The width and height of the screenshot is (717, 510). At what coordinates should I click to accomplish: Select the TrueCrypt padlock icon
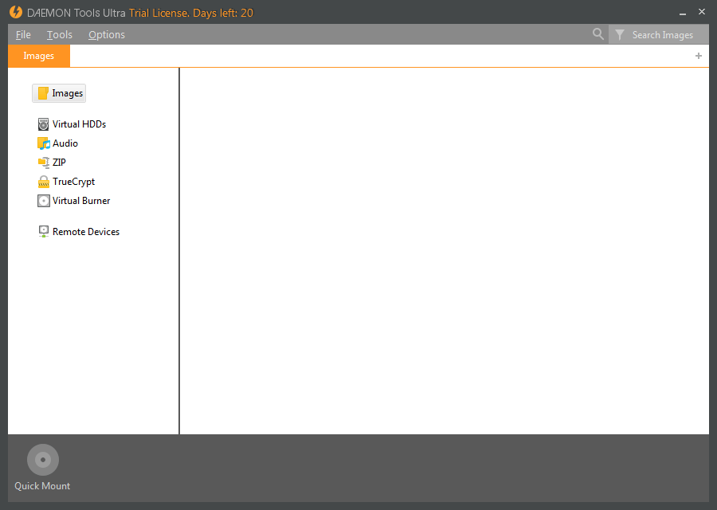(x=43, y=181)
